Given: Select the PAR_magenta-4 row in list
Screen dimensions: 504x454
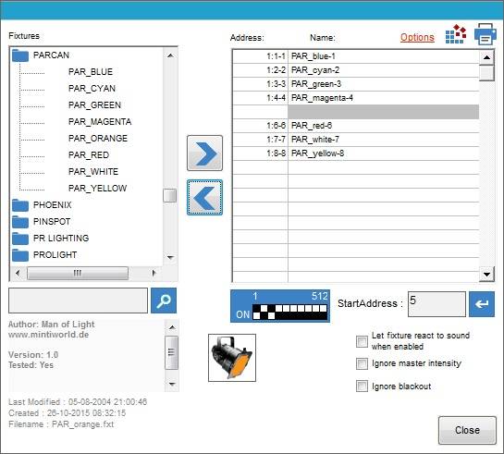Looking at the screenshot, I should [355, 98].
